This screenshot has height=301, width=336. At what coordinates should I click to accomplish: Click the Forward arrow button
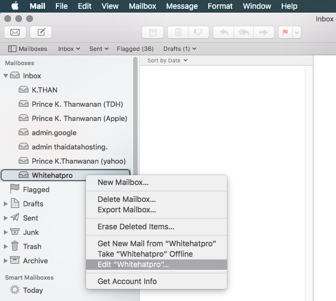(264, 32)
